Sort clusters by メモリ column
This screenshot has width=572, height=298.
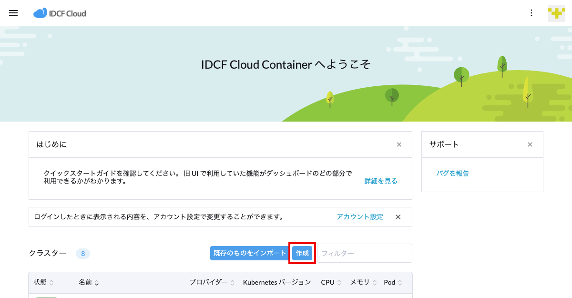363,282
